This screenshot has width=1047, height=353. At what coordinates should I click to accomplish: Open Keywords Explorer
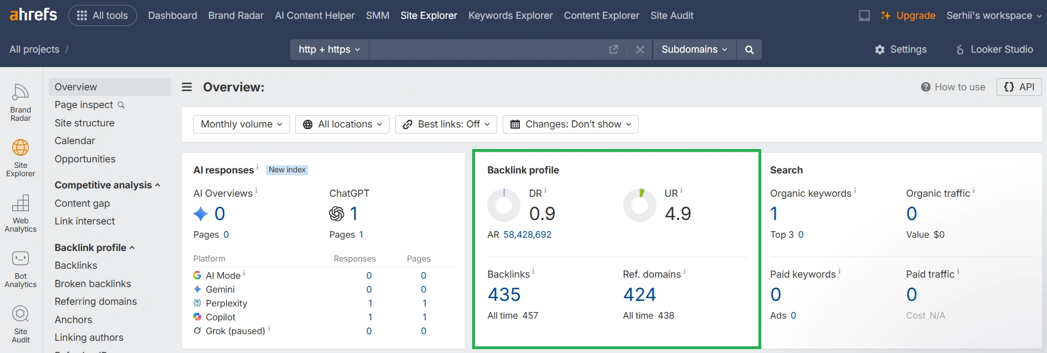510,16
